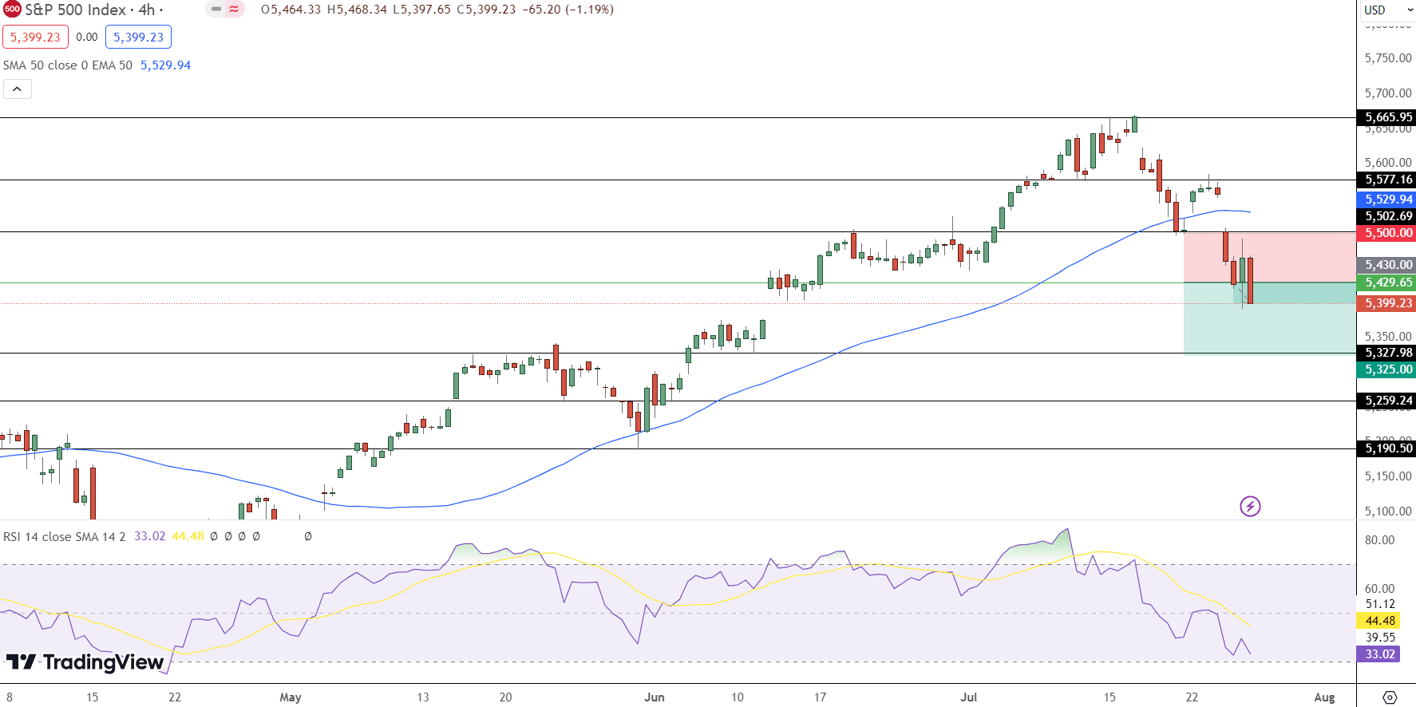Click the S&P 500 red logo icon
Viewport: 1416px width, 707px height.
click(12, 10)
